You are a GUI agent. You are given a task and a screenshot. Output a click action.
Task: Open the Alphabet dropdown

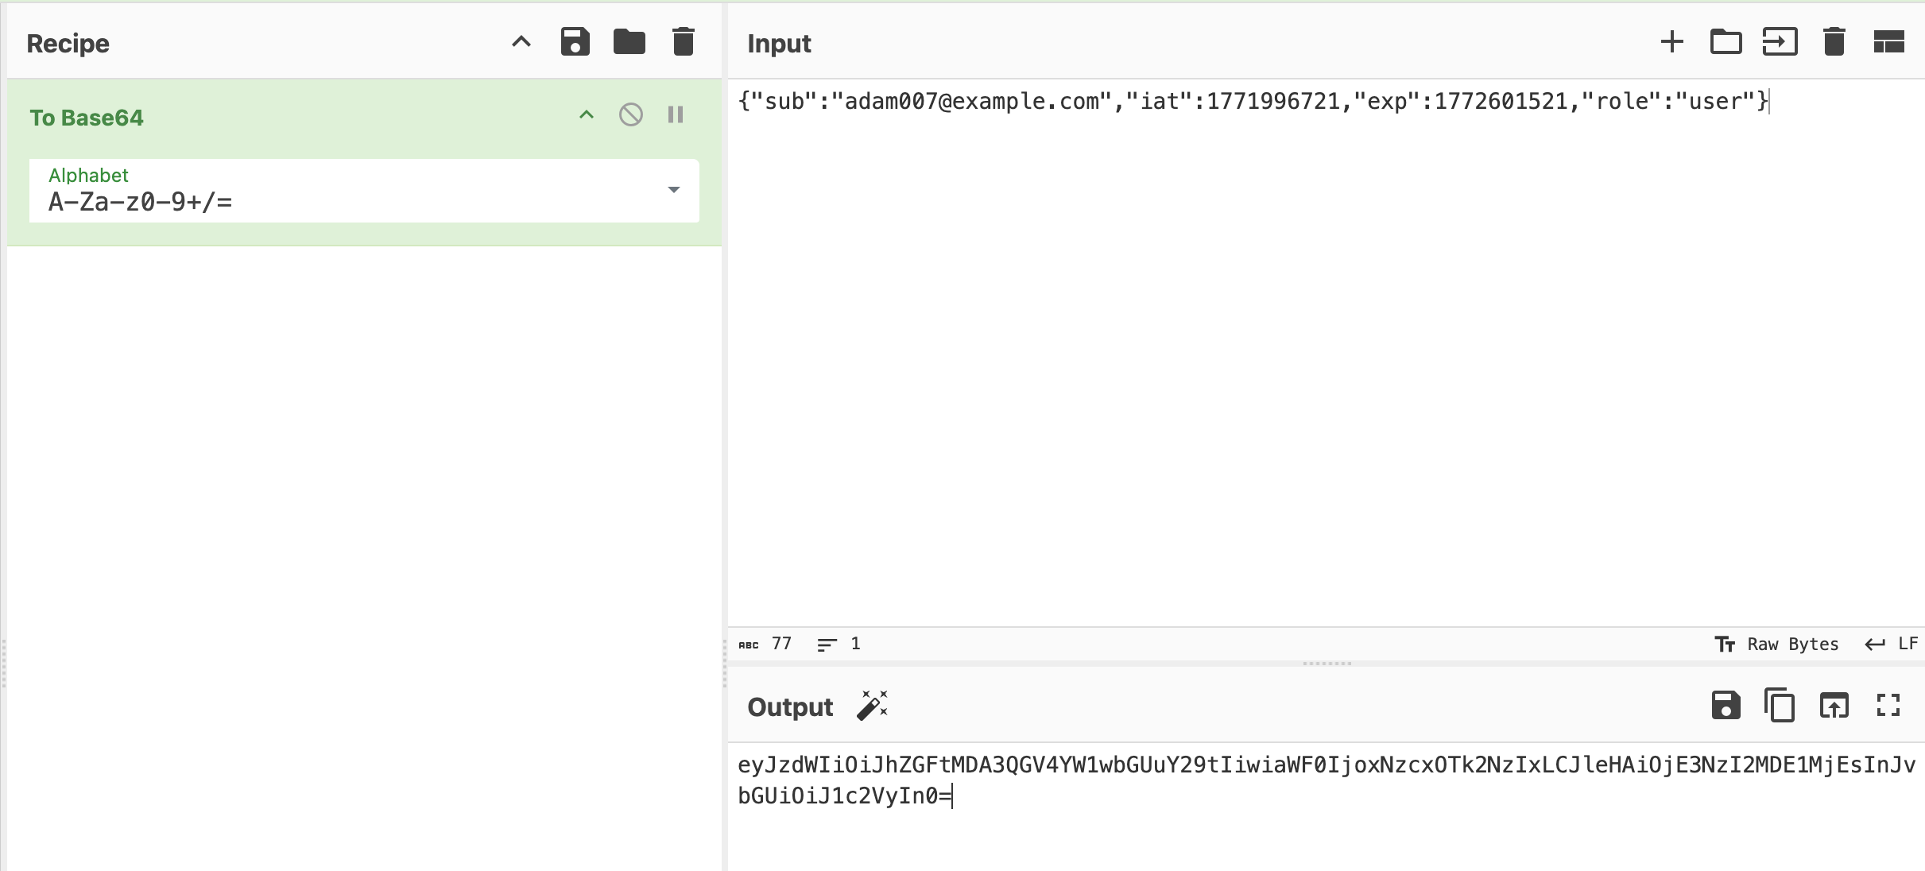point(673,190)
